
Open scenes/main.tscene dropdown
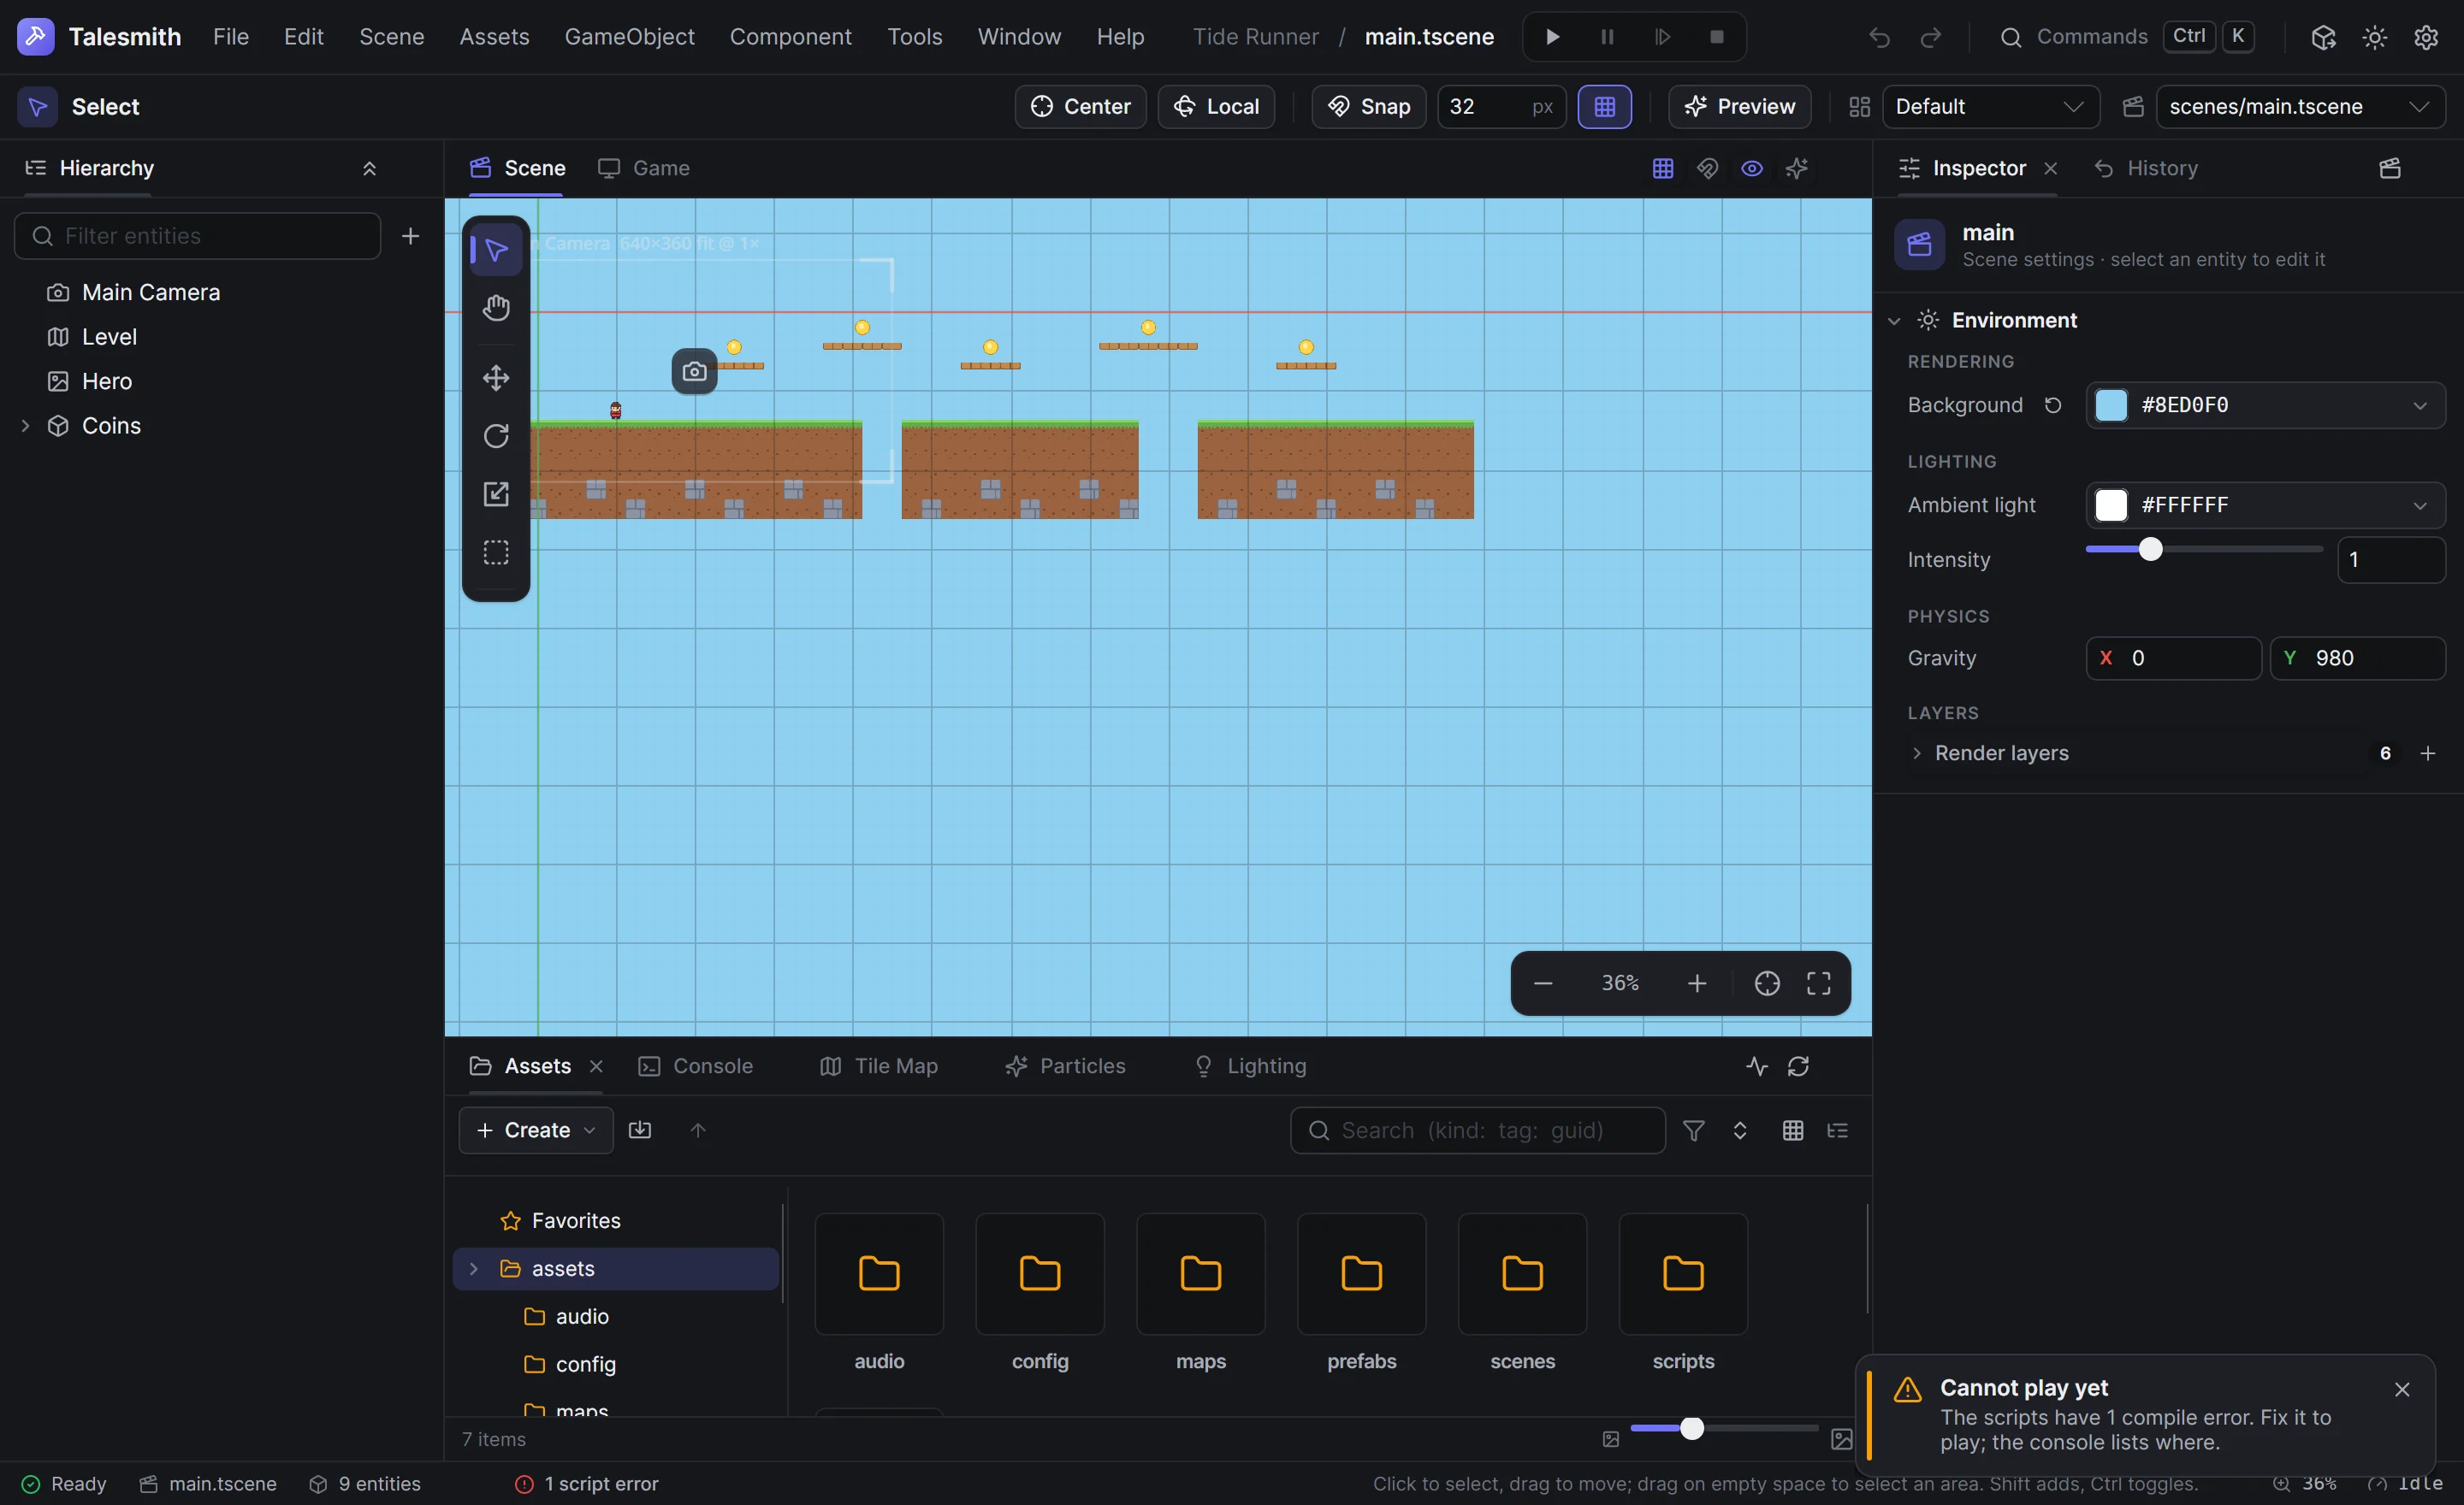coord(2300,107)
